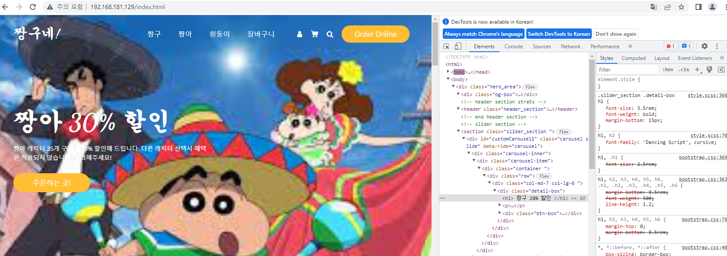Go back with the browser back arrow
727x256 pixels.
pyautogui.click(x=6, y=7)
